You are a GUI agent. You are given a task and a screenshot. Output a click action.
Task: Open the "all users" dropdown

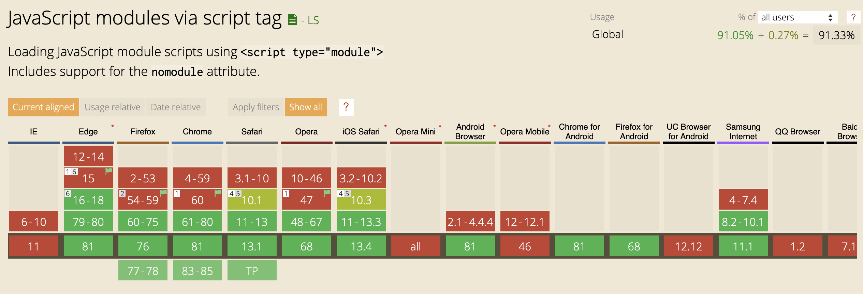[797, 17]
